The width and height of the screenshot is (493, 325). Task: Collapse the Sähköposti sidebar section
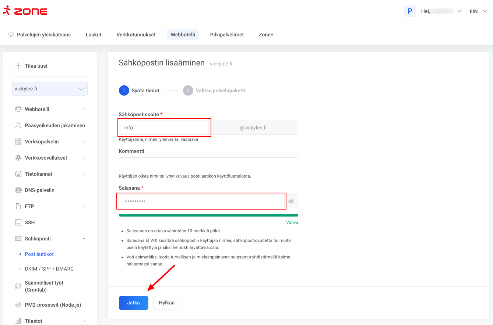[84, 239]
